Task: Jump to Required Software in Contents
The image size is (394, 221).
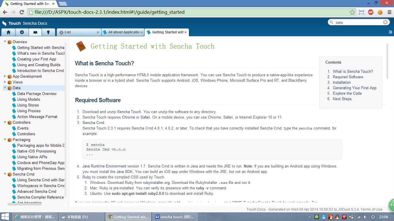Action: click(348, 77)
